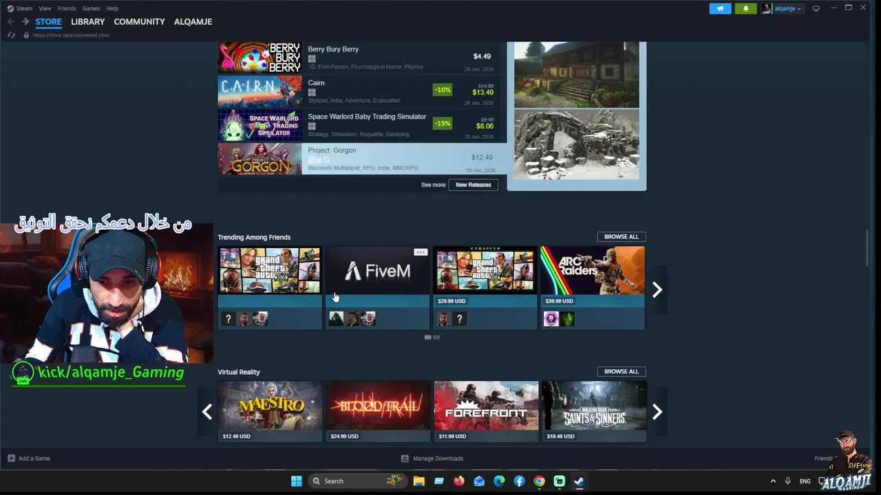Open the Facebook taskbar icon
Viewport: 881px width, 495px height.
tap(519, 481)
